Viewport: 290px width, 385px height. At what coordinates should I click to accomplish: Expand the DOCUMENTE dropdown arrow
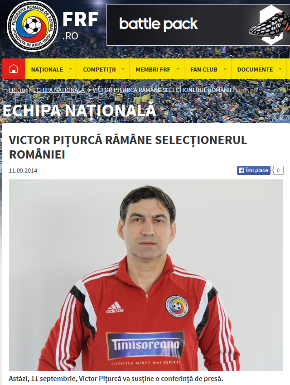coord(280,69)
